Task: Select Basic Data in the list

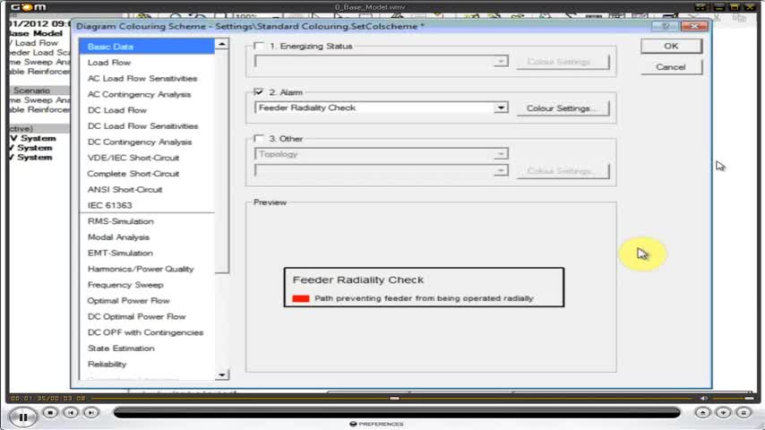Action: pyautogui.click(x=146, y=47)
